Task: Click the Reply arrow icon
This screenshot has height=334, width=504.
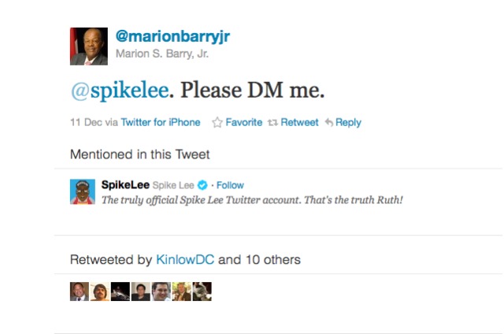Action: coord(329,123)
